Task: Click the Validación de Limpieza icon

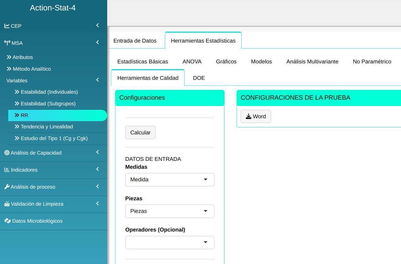Action: [7, 204]
